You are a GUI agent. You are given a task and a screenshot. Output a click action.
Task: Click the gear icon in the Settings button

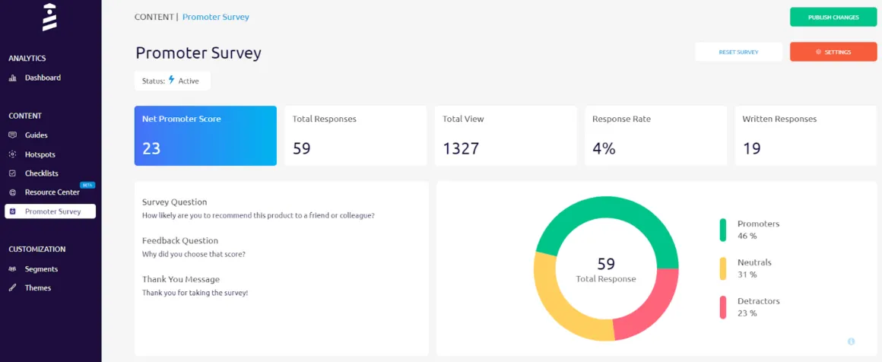(x=818, y=52)
